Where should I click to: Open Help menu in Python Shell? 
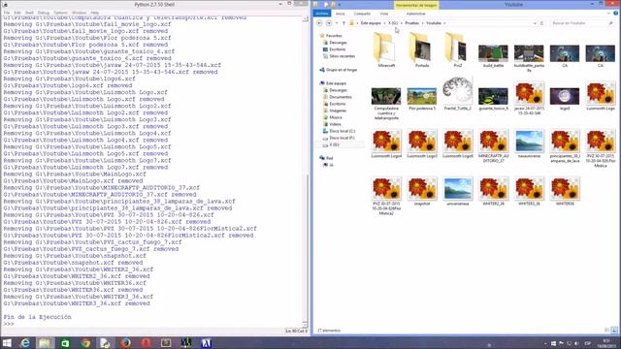(x=95, y=13)
